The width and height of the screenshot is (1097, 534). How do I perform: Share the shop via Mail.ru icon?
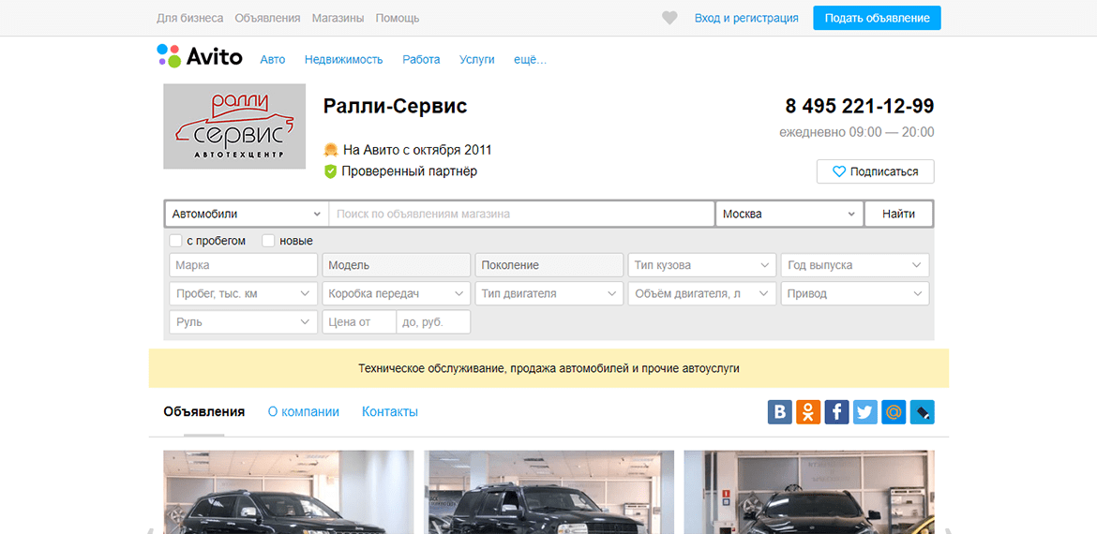coord(894,411)
